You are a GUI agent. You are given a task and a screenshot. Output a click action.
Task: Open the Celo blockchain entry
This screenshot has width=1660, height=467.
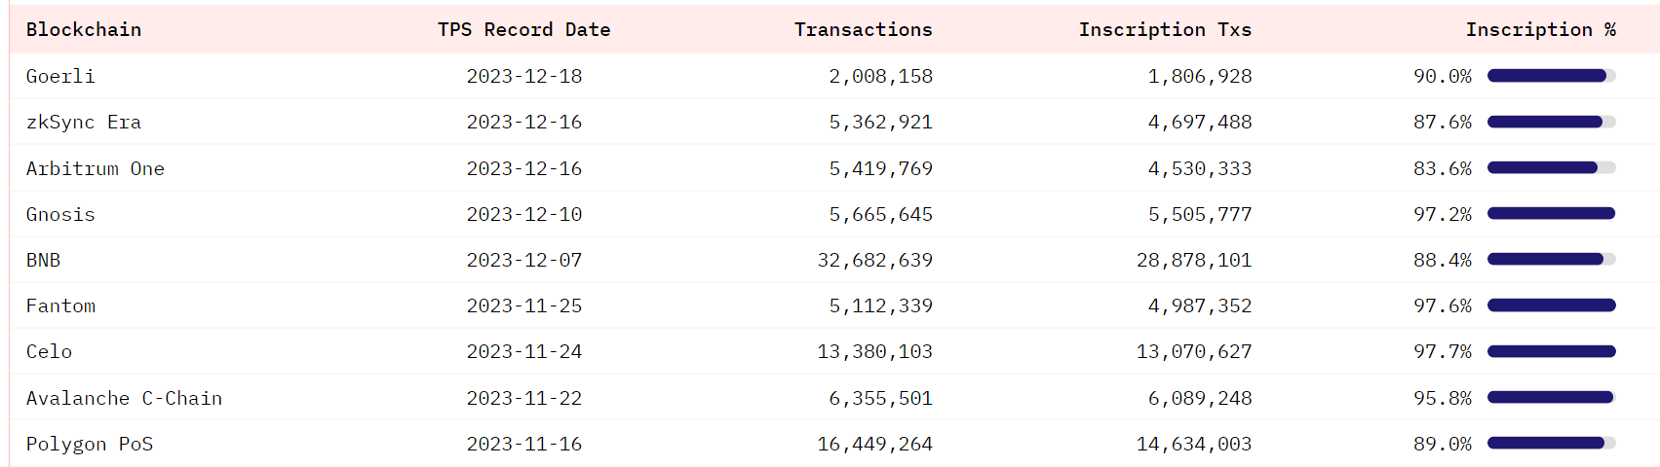click(49, 351)
